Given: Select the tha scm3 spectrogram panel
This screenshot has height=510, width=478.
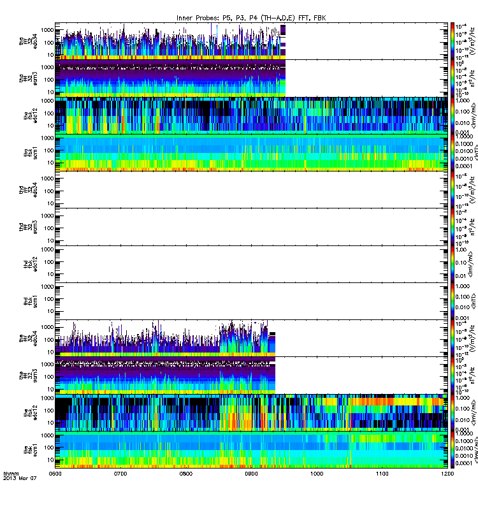Looking at the screenshot, I should pyautogui.click(x=251, y=78).
